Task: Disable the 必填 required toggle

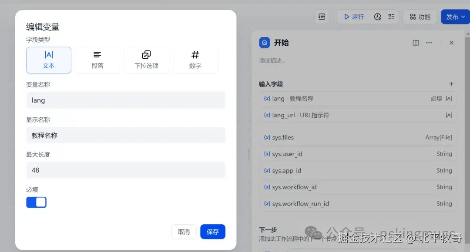Action: 37,202
